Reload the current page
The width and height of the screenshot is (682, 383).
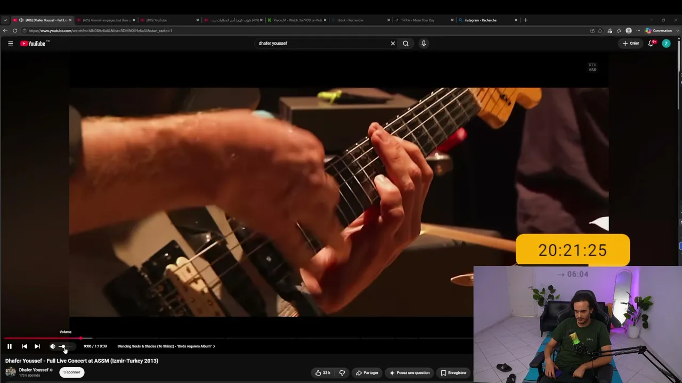point(15,31)
